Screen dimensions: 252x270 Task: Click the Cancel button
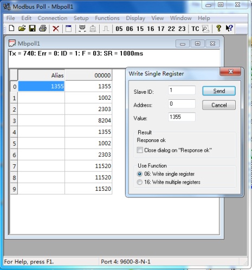[219, 105]
